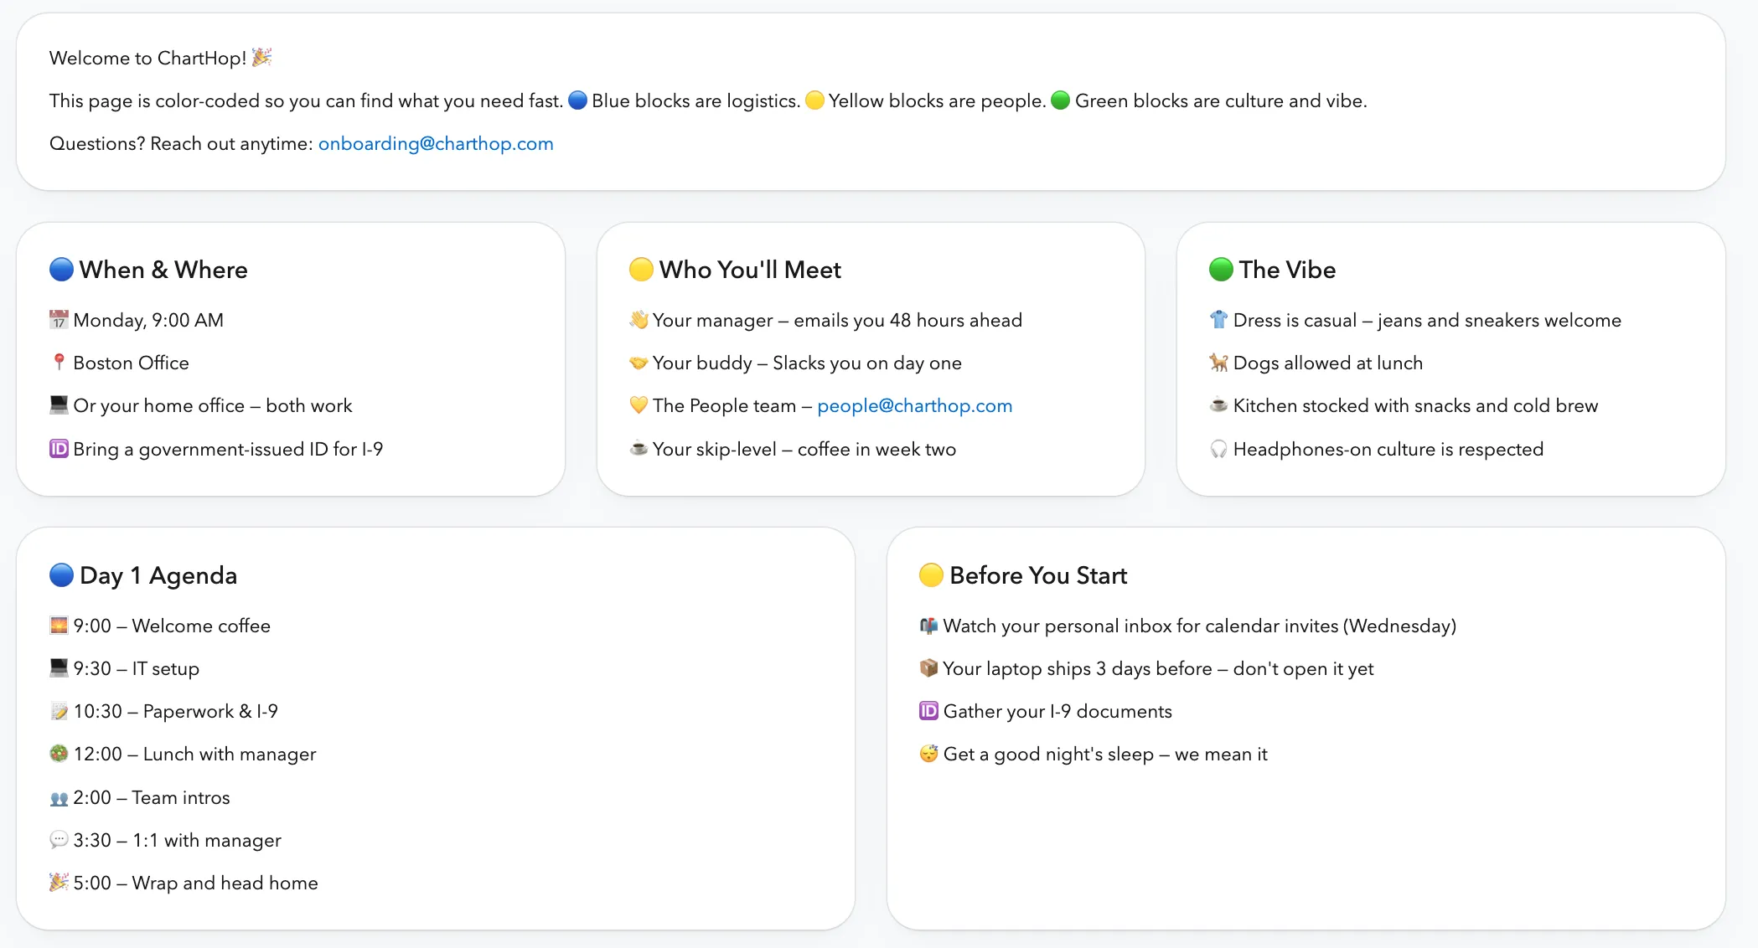
Task: Click the '9:30 – IT setup' agenda item
Action: [137, 668]
